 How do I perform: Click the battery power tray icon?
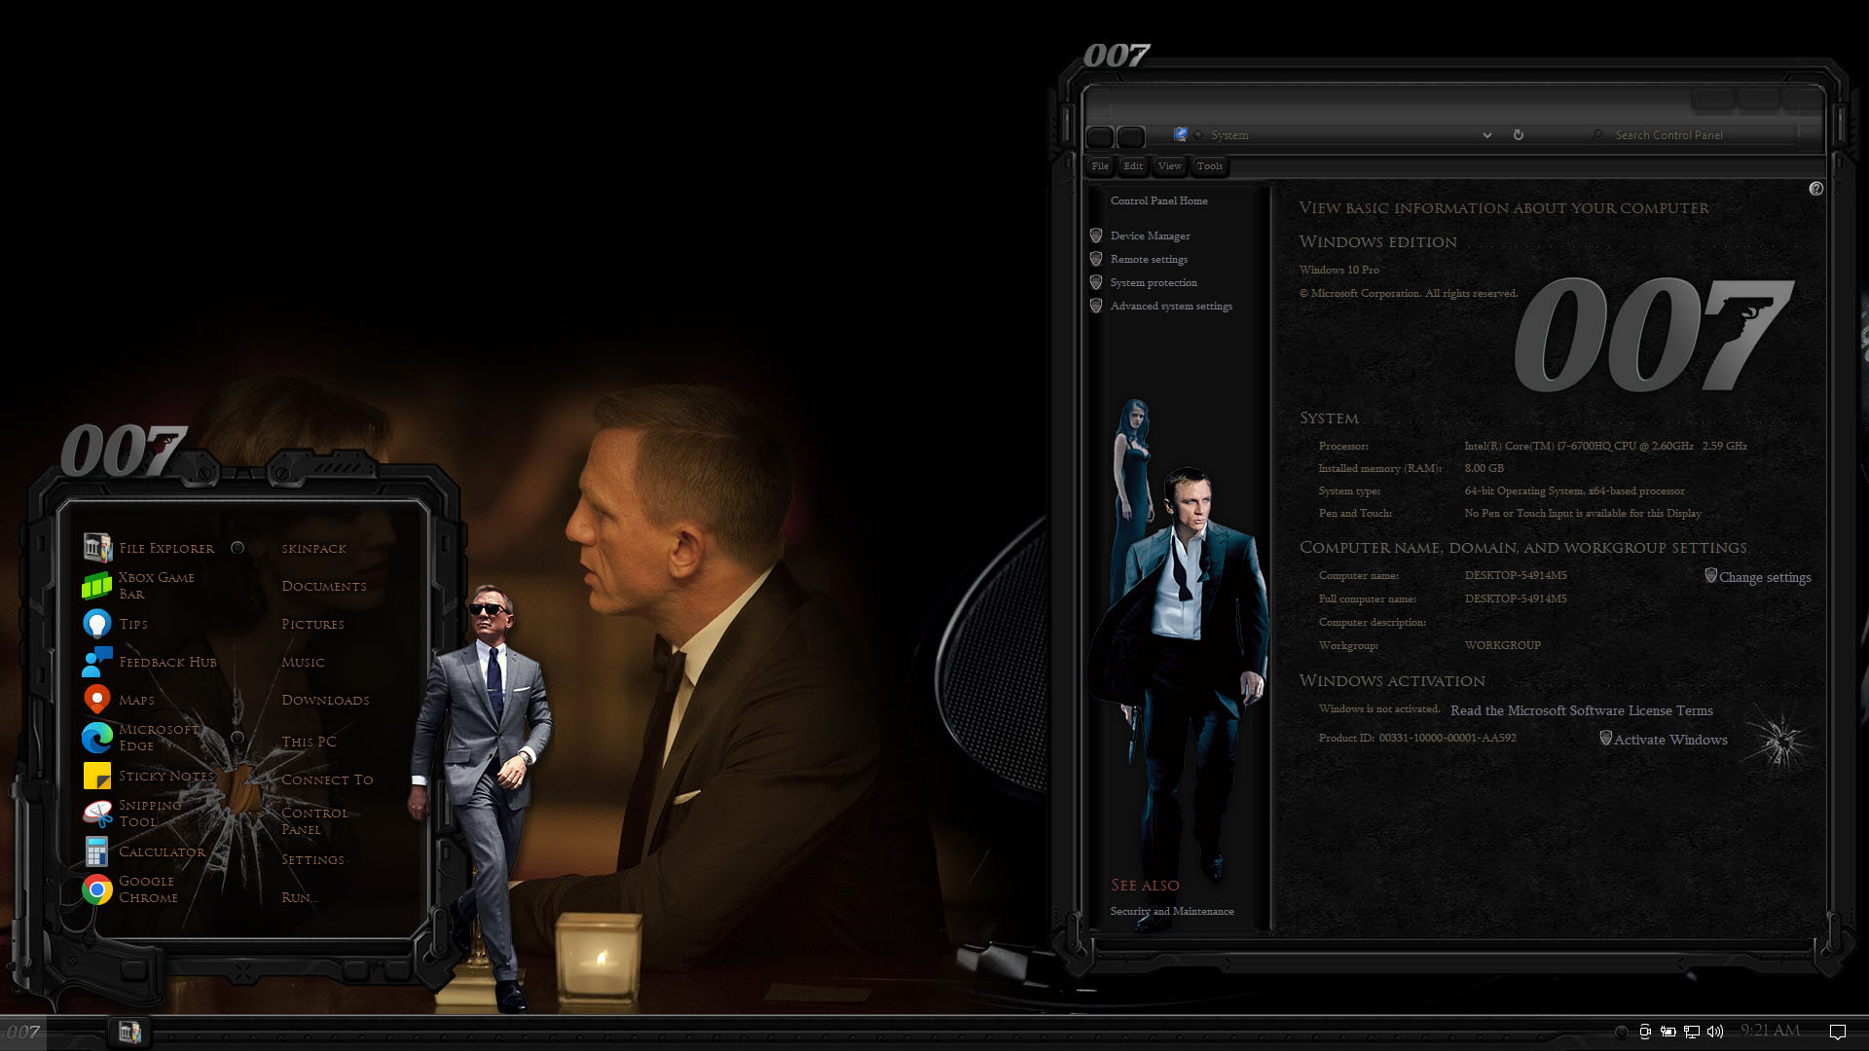pyautogui.click(x=1668, y=1032)
